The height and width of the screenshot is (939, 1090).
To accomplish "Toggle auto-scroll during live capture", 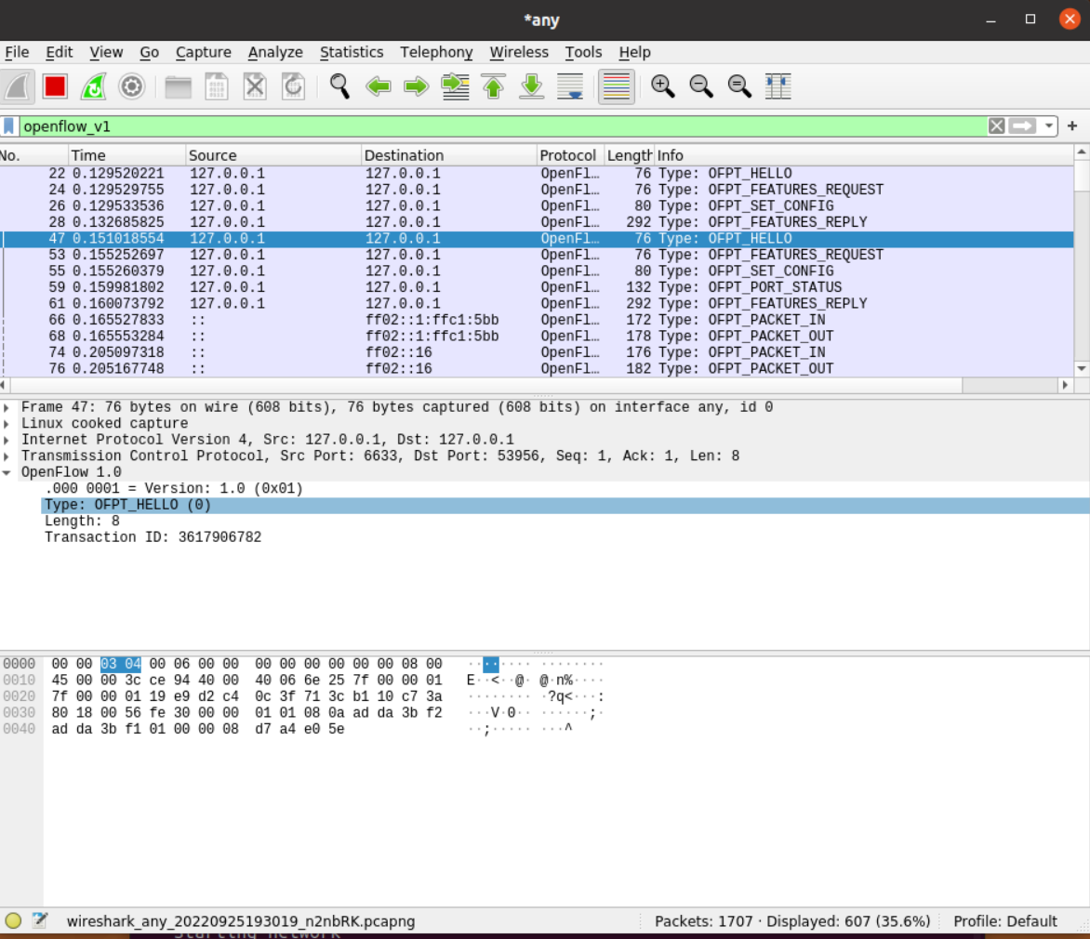I will coord(569,86).
